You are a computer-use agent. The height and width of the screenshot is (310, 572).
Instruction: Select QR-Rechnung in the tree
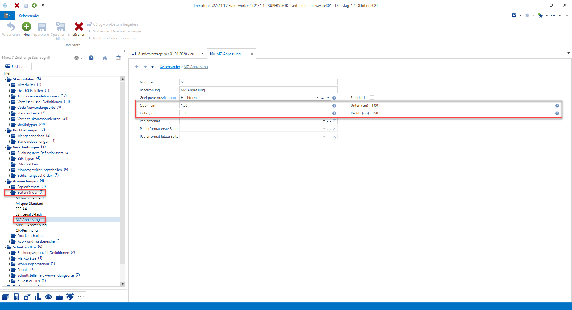27,230
